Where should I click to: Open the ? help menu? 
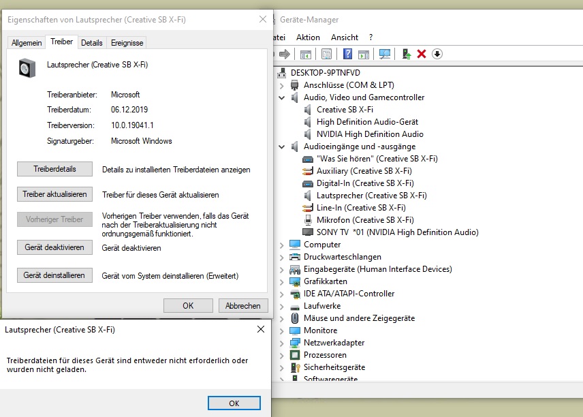click(x=371, y=37)
